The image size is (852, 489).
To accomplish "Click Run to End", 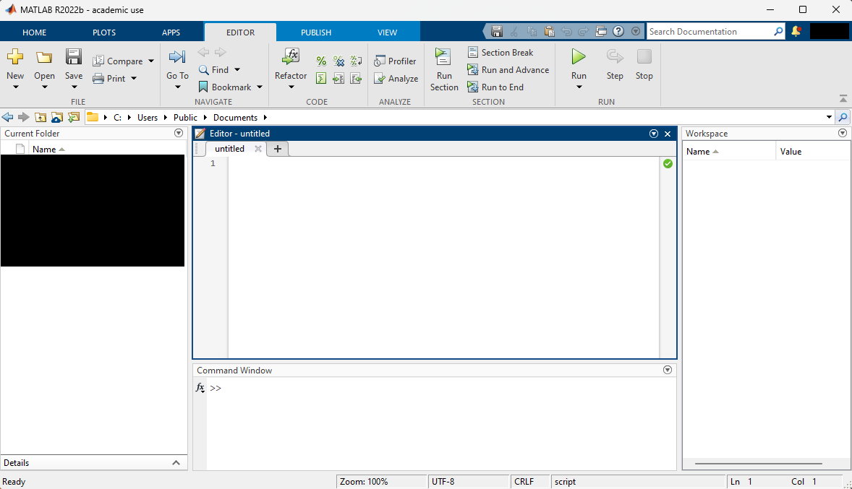I will tap(495, 87).
